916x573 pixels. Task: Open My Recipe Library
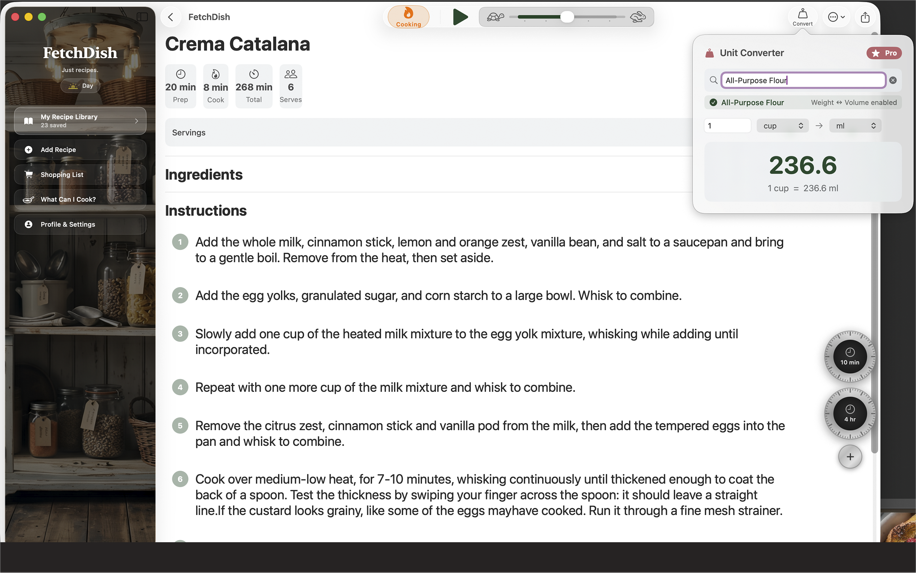point(80,121)
